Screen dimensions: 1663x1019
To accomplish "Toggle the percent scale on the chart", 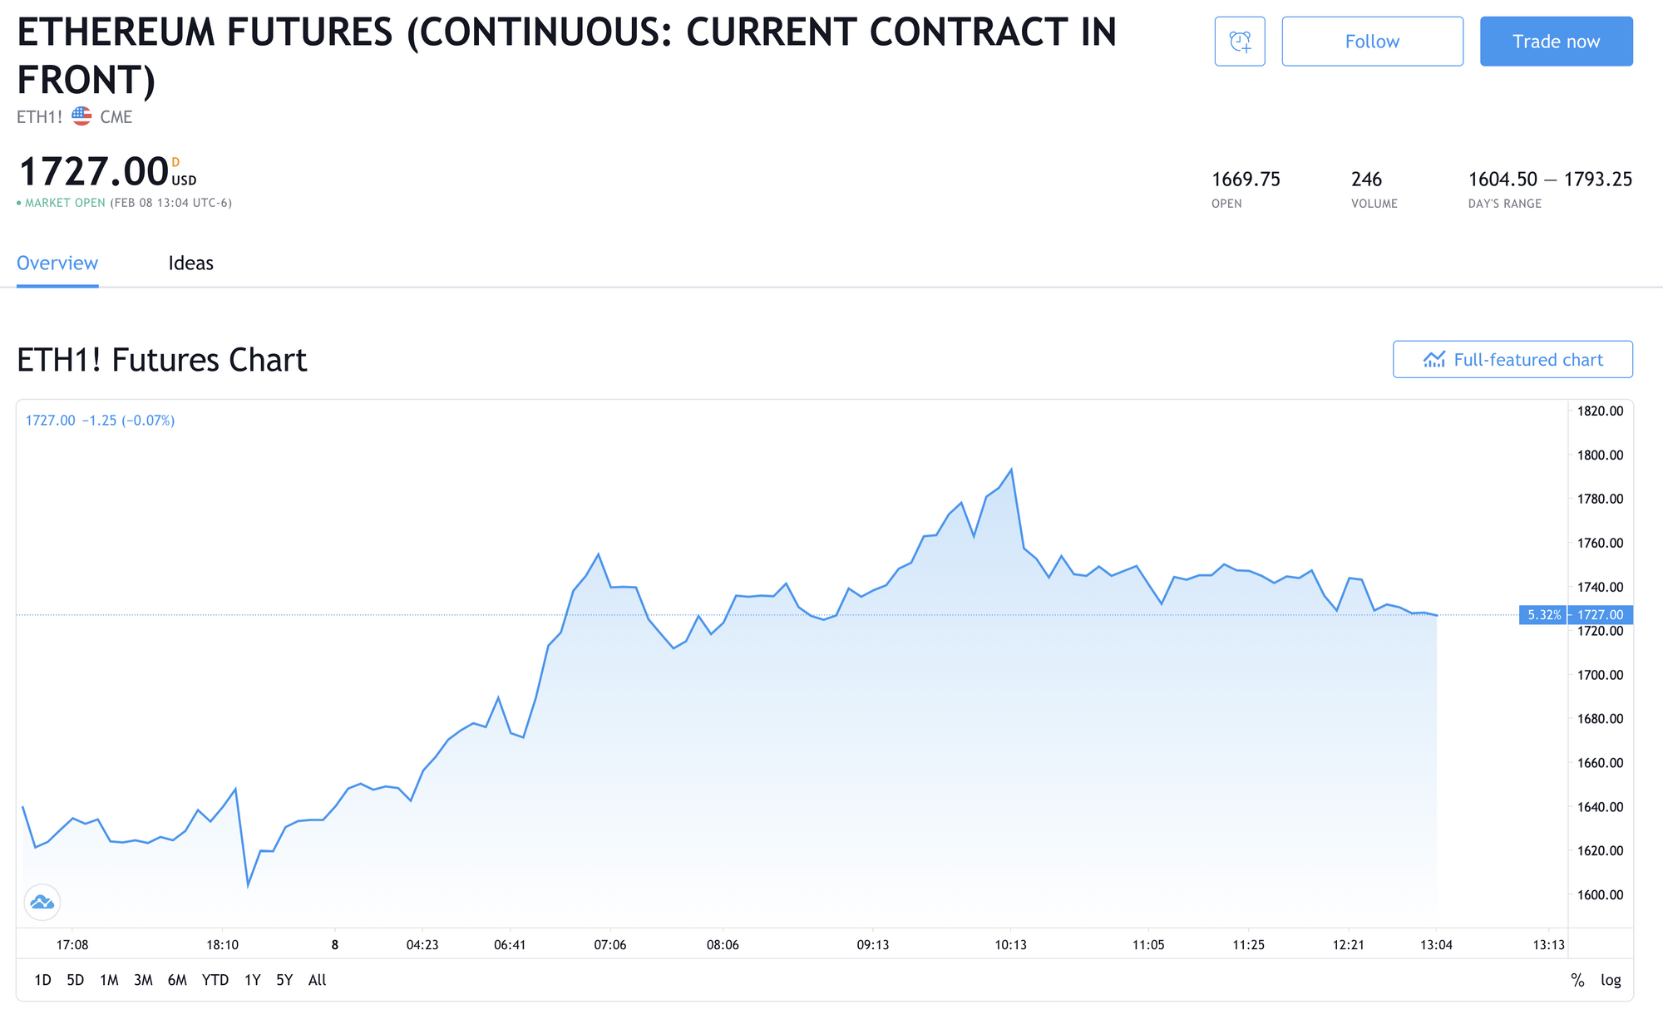I will point(1577,980).
